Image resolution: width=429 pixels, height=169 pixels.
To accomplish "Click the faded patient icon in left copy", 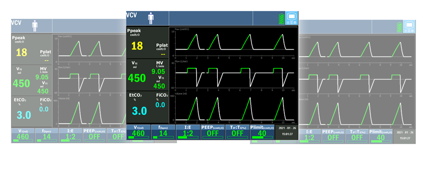I will coord(35,26).
